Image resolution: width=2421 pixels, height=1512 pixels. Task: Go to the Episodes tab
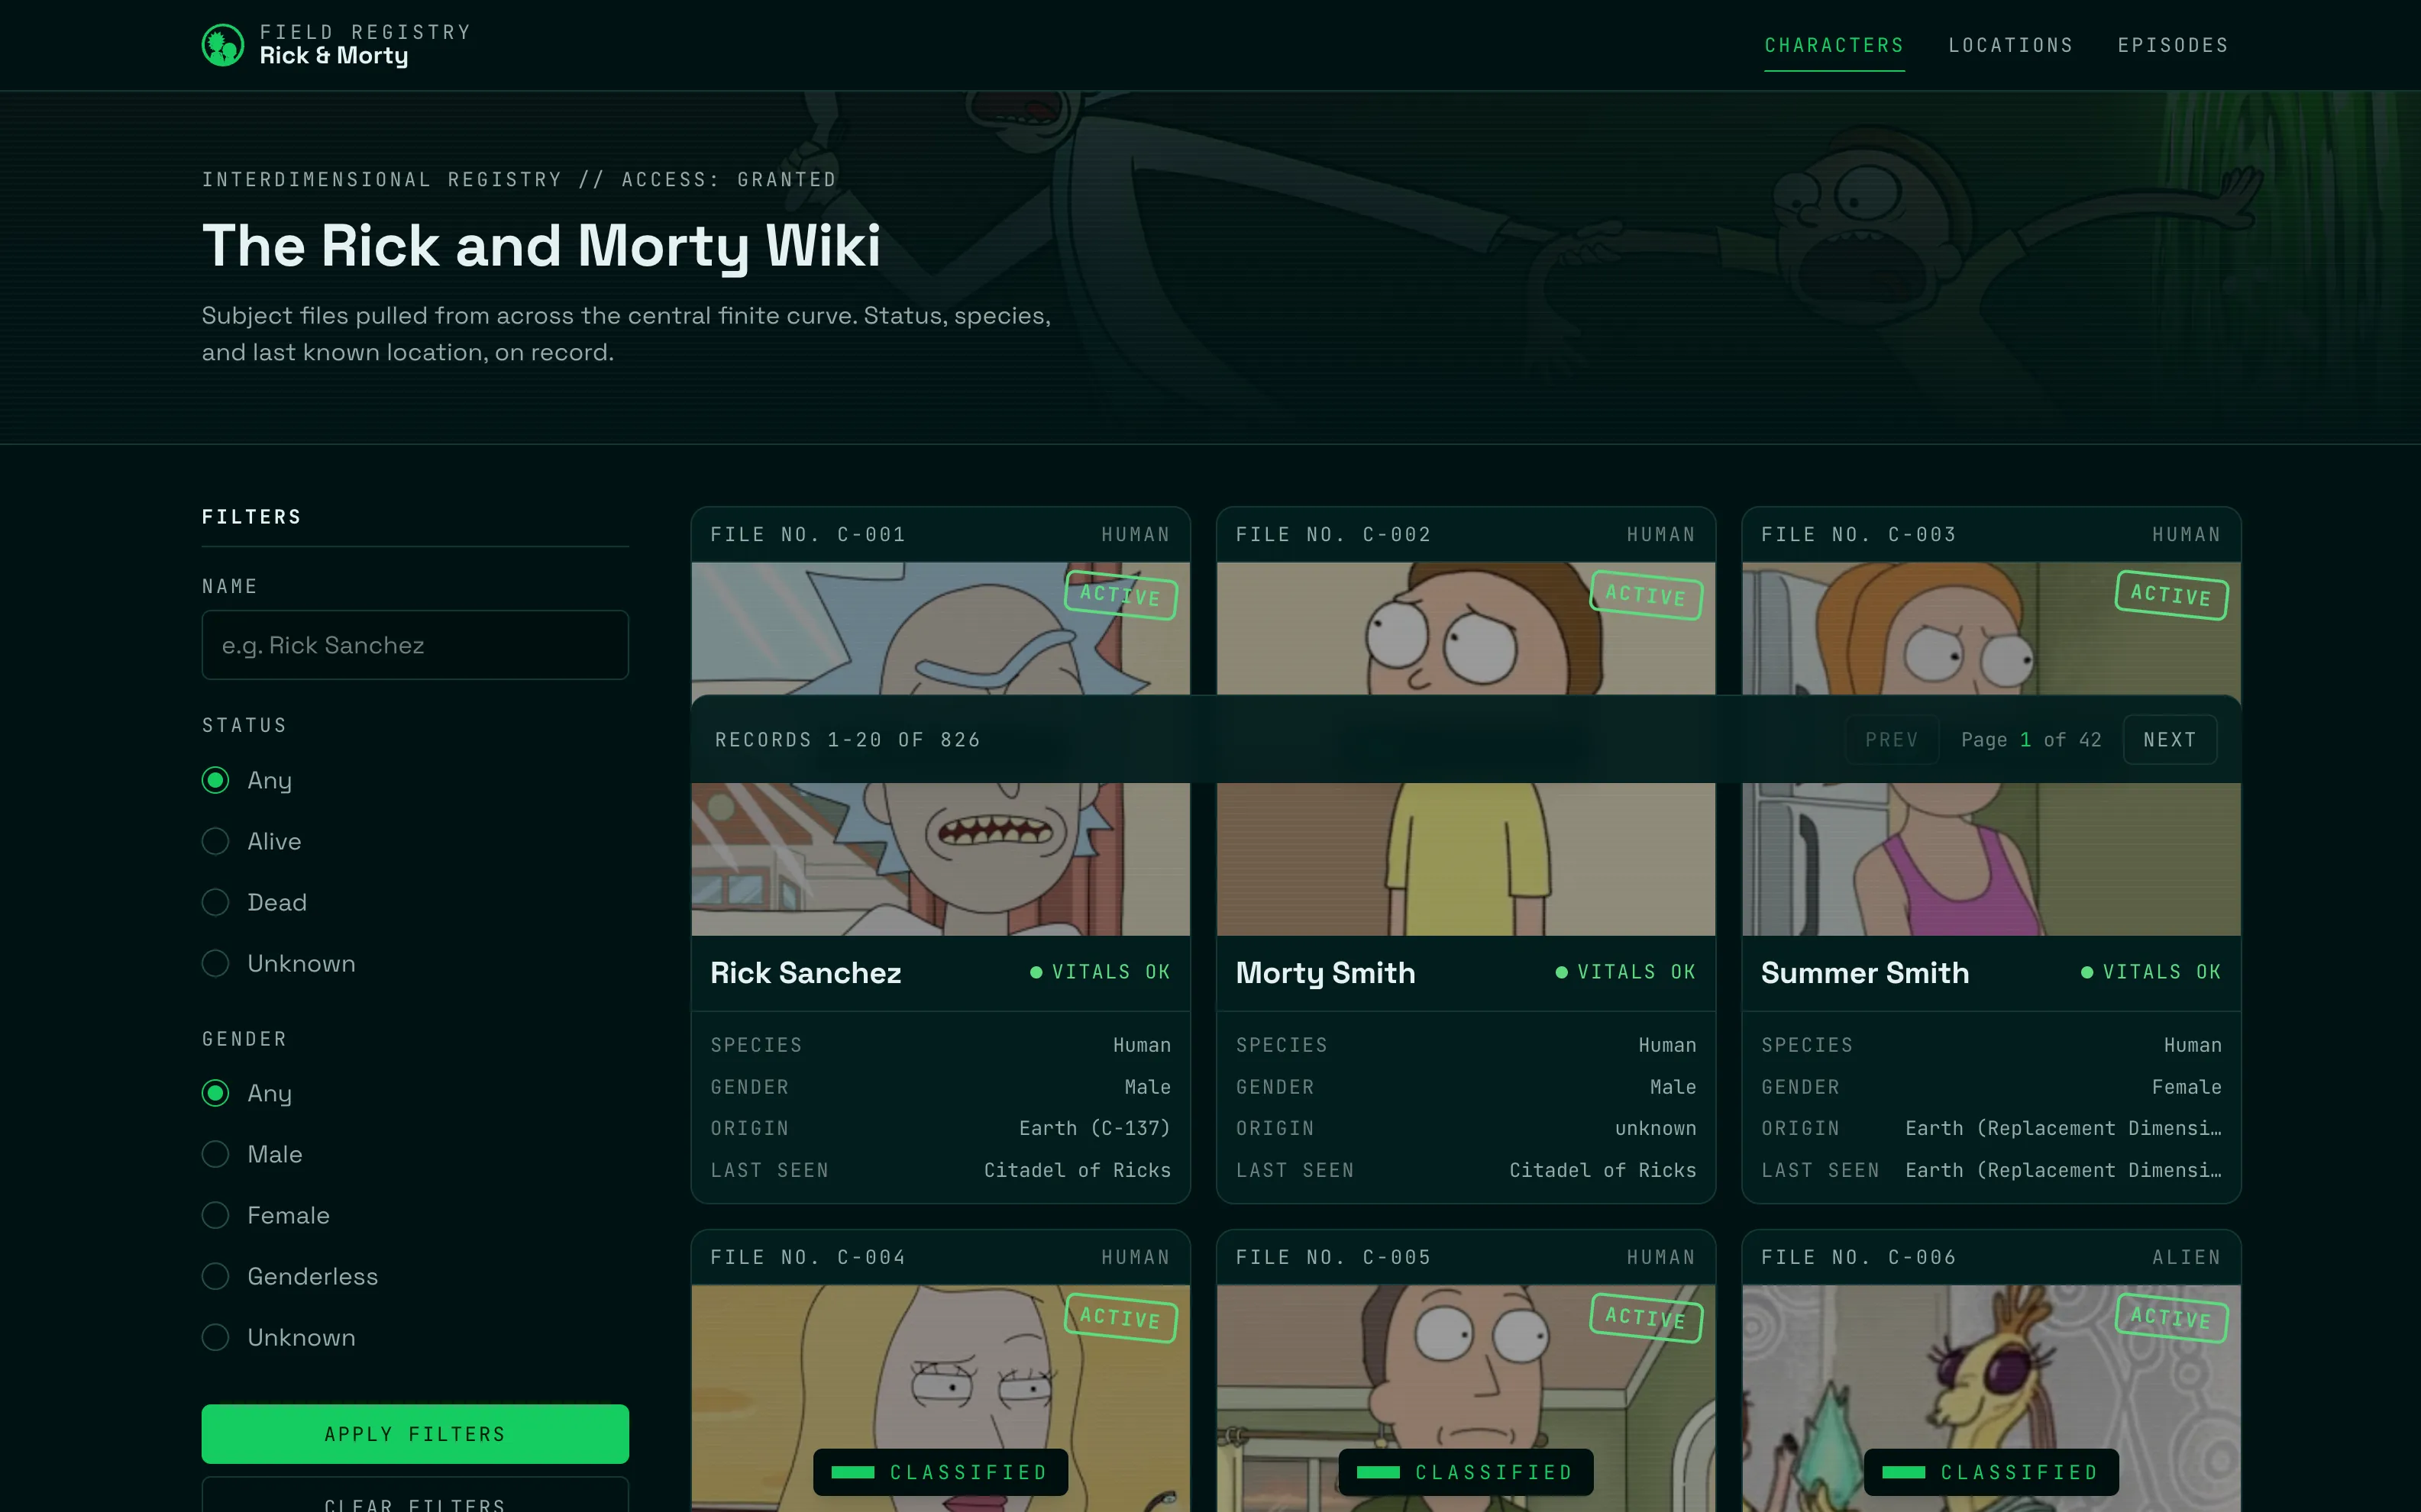point(2173,46)
